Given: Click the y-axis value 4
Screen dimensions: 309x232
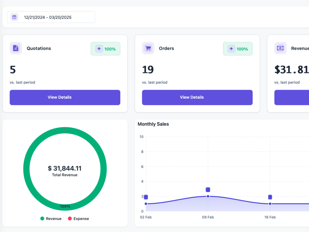Looking at the screenshot, I should click(x=142, y=182).
